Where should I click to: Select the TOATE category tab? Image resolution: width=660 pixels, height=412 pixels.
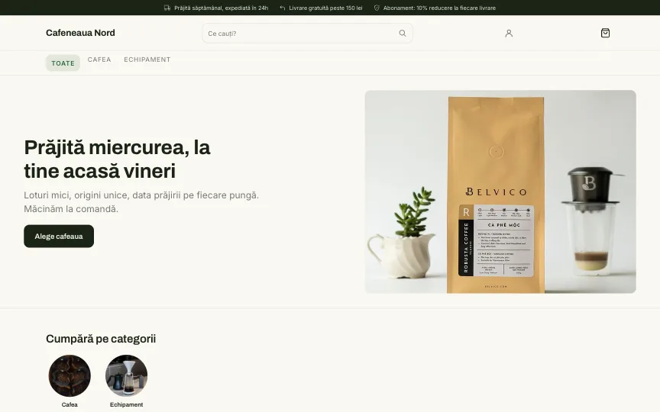pyautogui.click(x=63, y=63)
